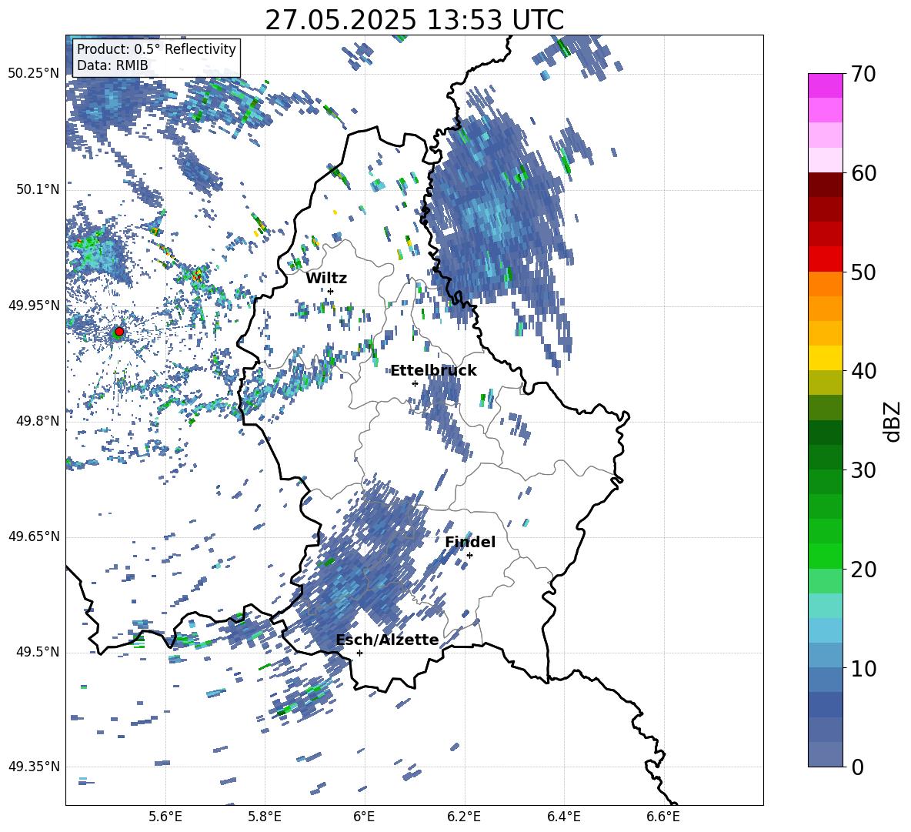Click the 60 tick on the colorbar
The height and width of the screenshot is (832, 911).
click(863, 173)
